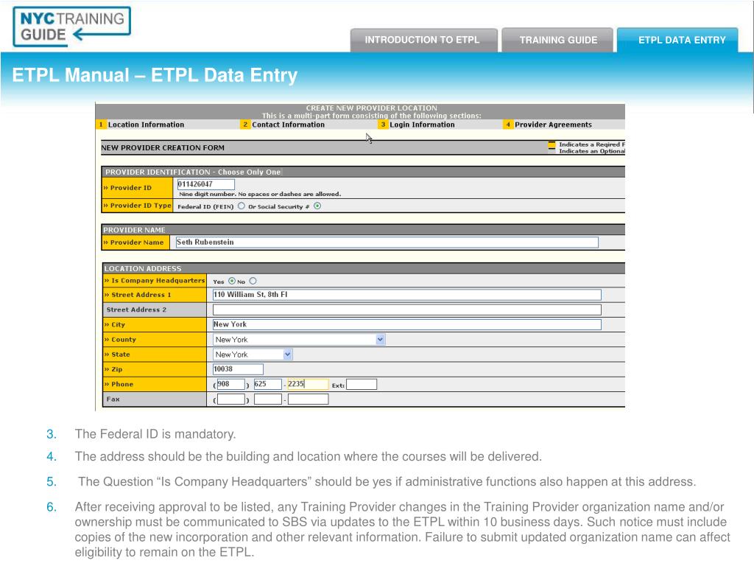Select the Social Security # radio button

(317, 206)
